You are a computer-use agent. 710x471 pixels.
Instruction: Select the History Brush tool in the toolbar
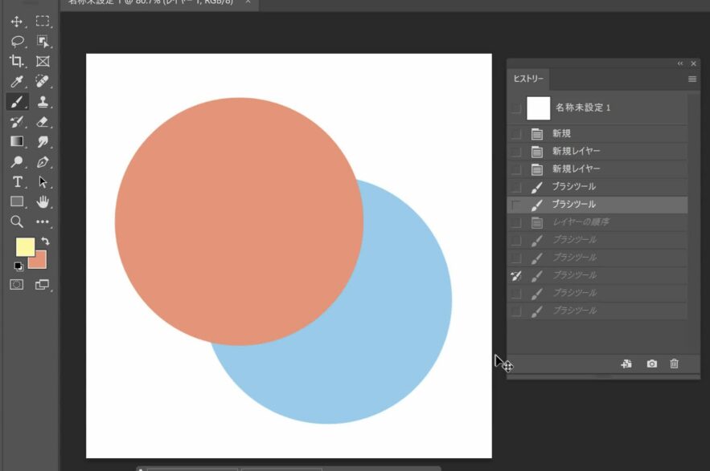pyautogui.click(x=17, y=122)
